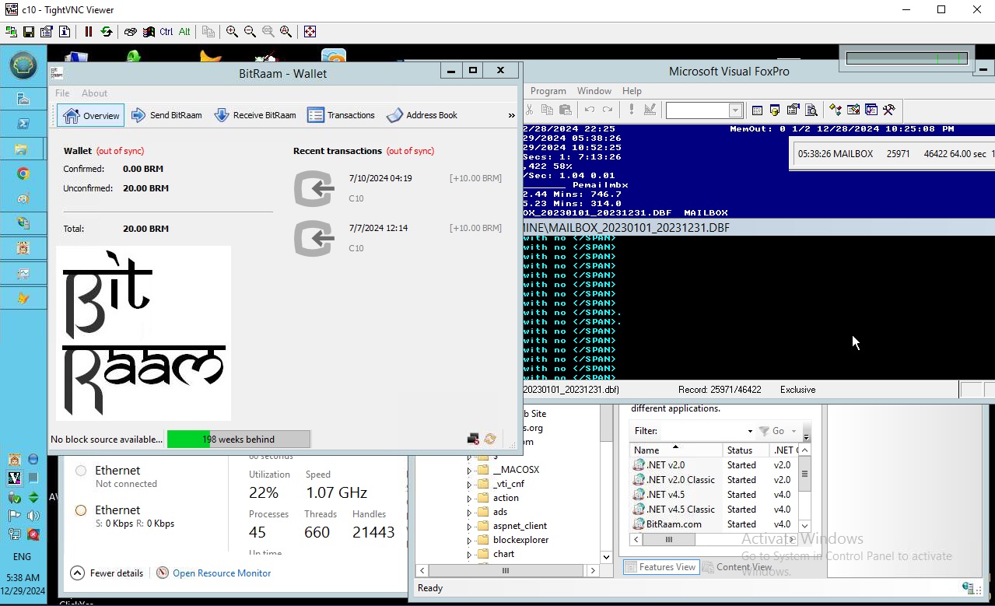Expand the BitRaam toolbar overflow chevron
This screenshot has width=995, height=606.
click(x=511, y=115)
